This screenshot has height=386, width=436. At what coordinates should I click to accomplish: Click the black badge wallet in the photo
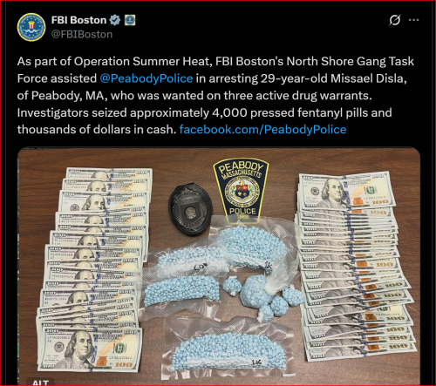(190, 208)
